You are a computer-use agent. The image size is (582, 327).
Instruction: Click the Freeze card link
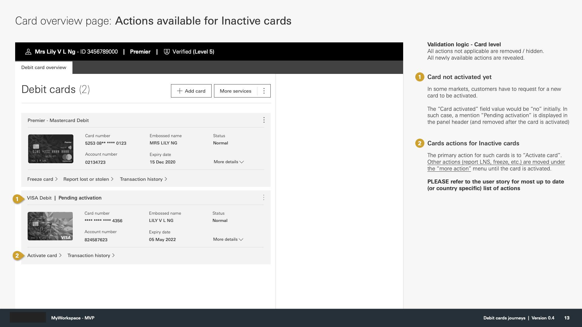point(40,179)
